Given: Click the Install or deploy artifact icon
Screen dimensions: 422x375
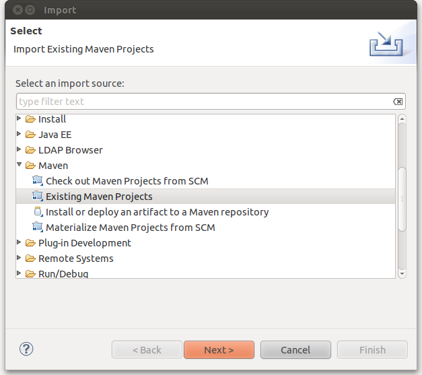Looking at the screenshot, I should 38,212.
